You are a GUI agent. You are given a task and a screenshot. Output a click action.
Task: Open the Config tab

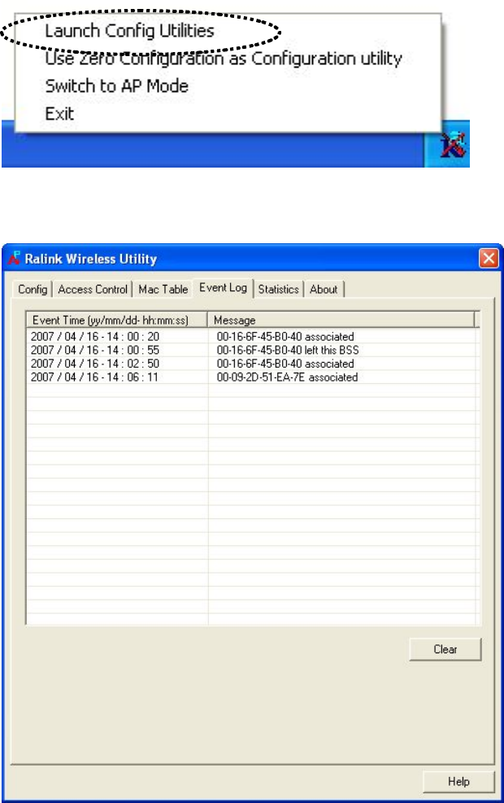click(33, 290)
